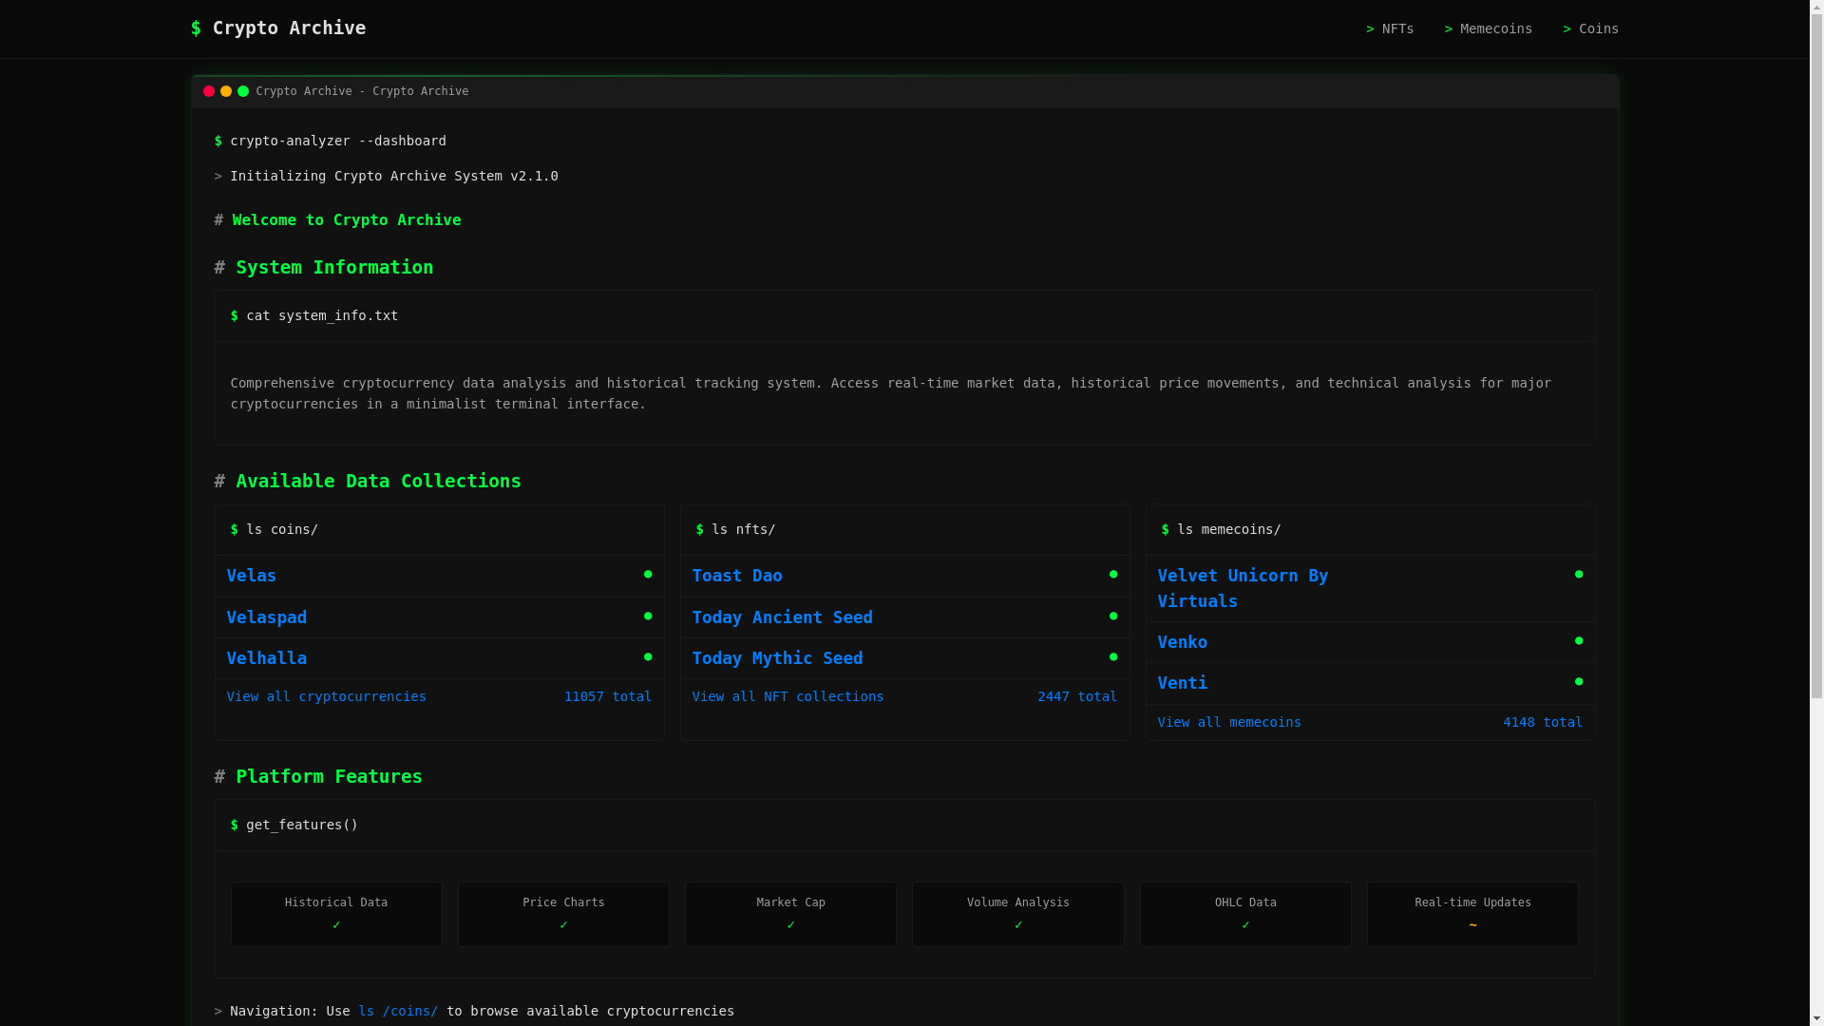Click the status dot next to Toast Dao
This screenshot has width=1824, height=1026.
[x=1113, y=574]
